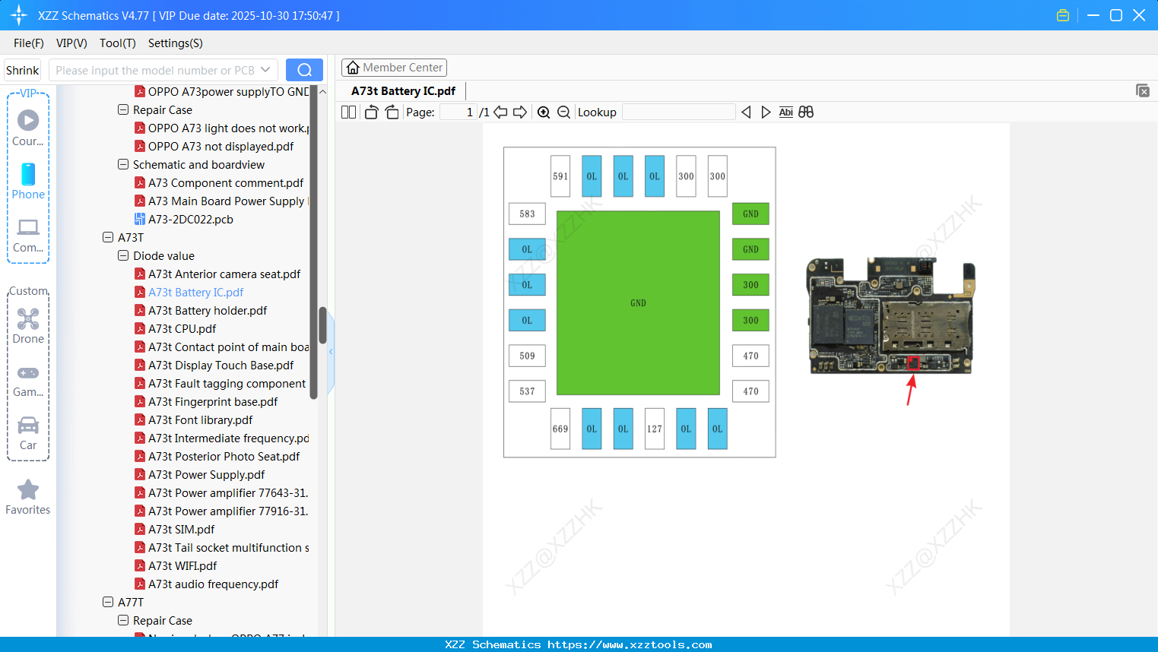Screen dimensions: 1158x652
Task: Toggle the Abi match whole word option
Action: pyautogui.click(x=785, y=112)
